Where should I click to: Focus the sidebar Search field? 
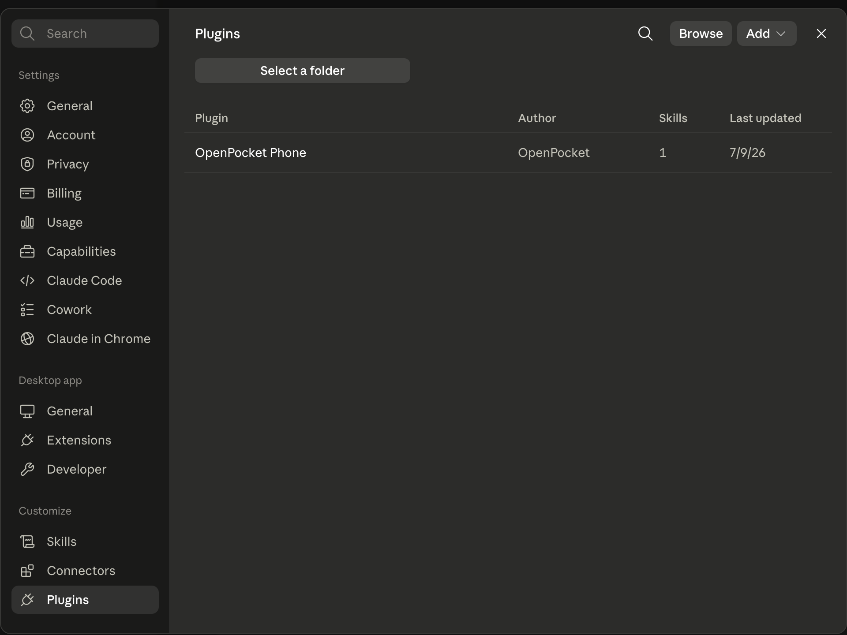(85, 34)
